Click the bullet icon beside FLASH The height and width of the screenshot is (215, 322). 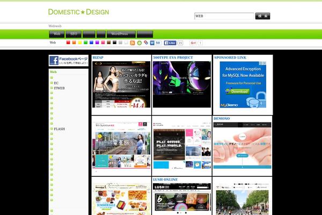(52, 128)
